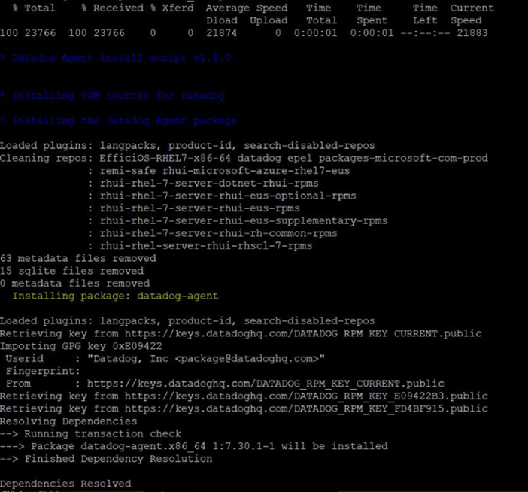Click '63 metadata files removed' line
528x492 pixels.
pos(78,258)
